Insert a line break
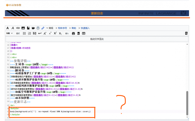195x121 pixels. pyautogui.click(x=40, y=33)
